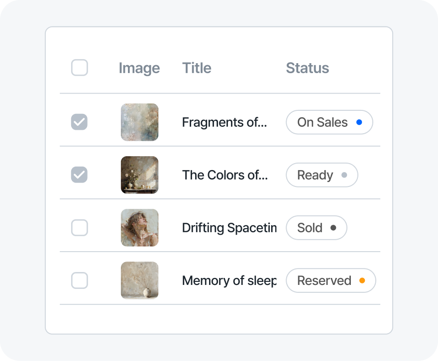
Task: Toggle the select-all checkbox in header
Action: pos(80,68)
